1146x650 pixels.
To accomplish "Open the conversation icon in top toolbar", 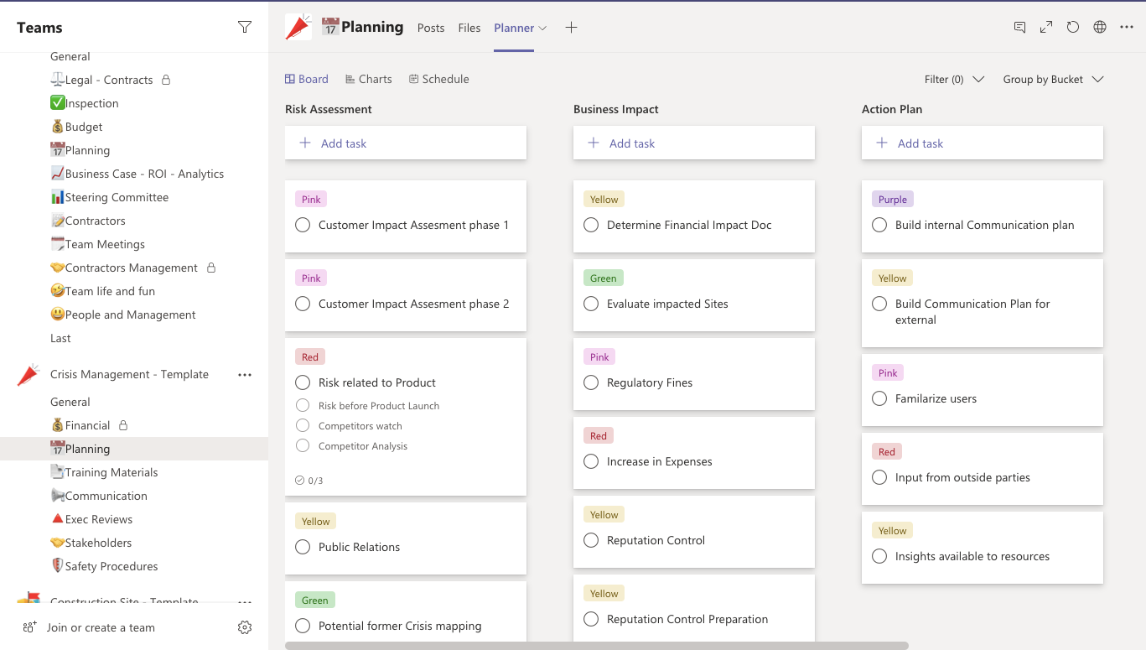I will [1019, 28].
